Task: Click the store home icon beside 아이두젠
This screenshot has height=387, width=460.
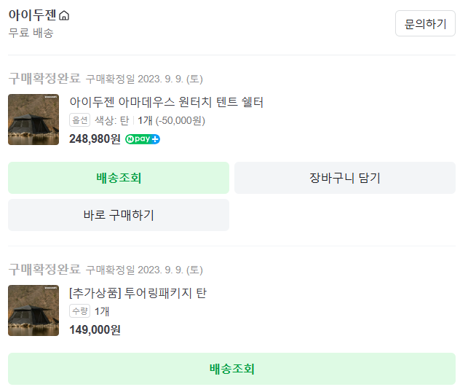Action: click(x=64, y=16)
